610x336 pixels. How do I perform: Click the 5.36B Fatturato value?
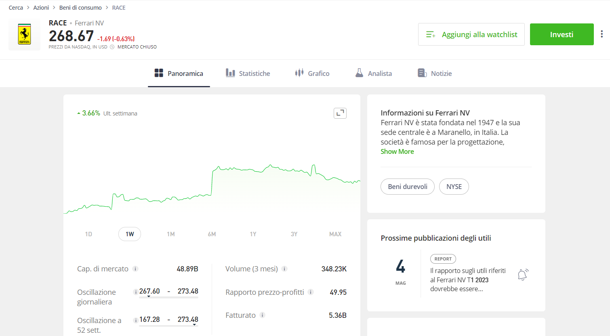click(x=338, y=315)
